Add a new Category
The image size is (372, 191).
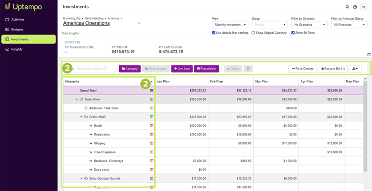click(130, 69)
